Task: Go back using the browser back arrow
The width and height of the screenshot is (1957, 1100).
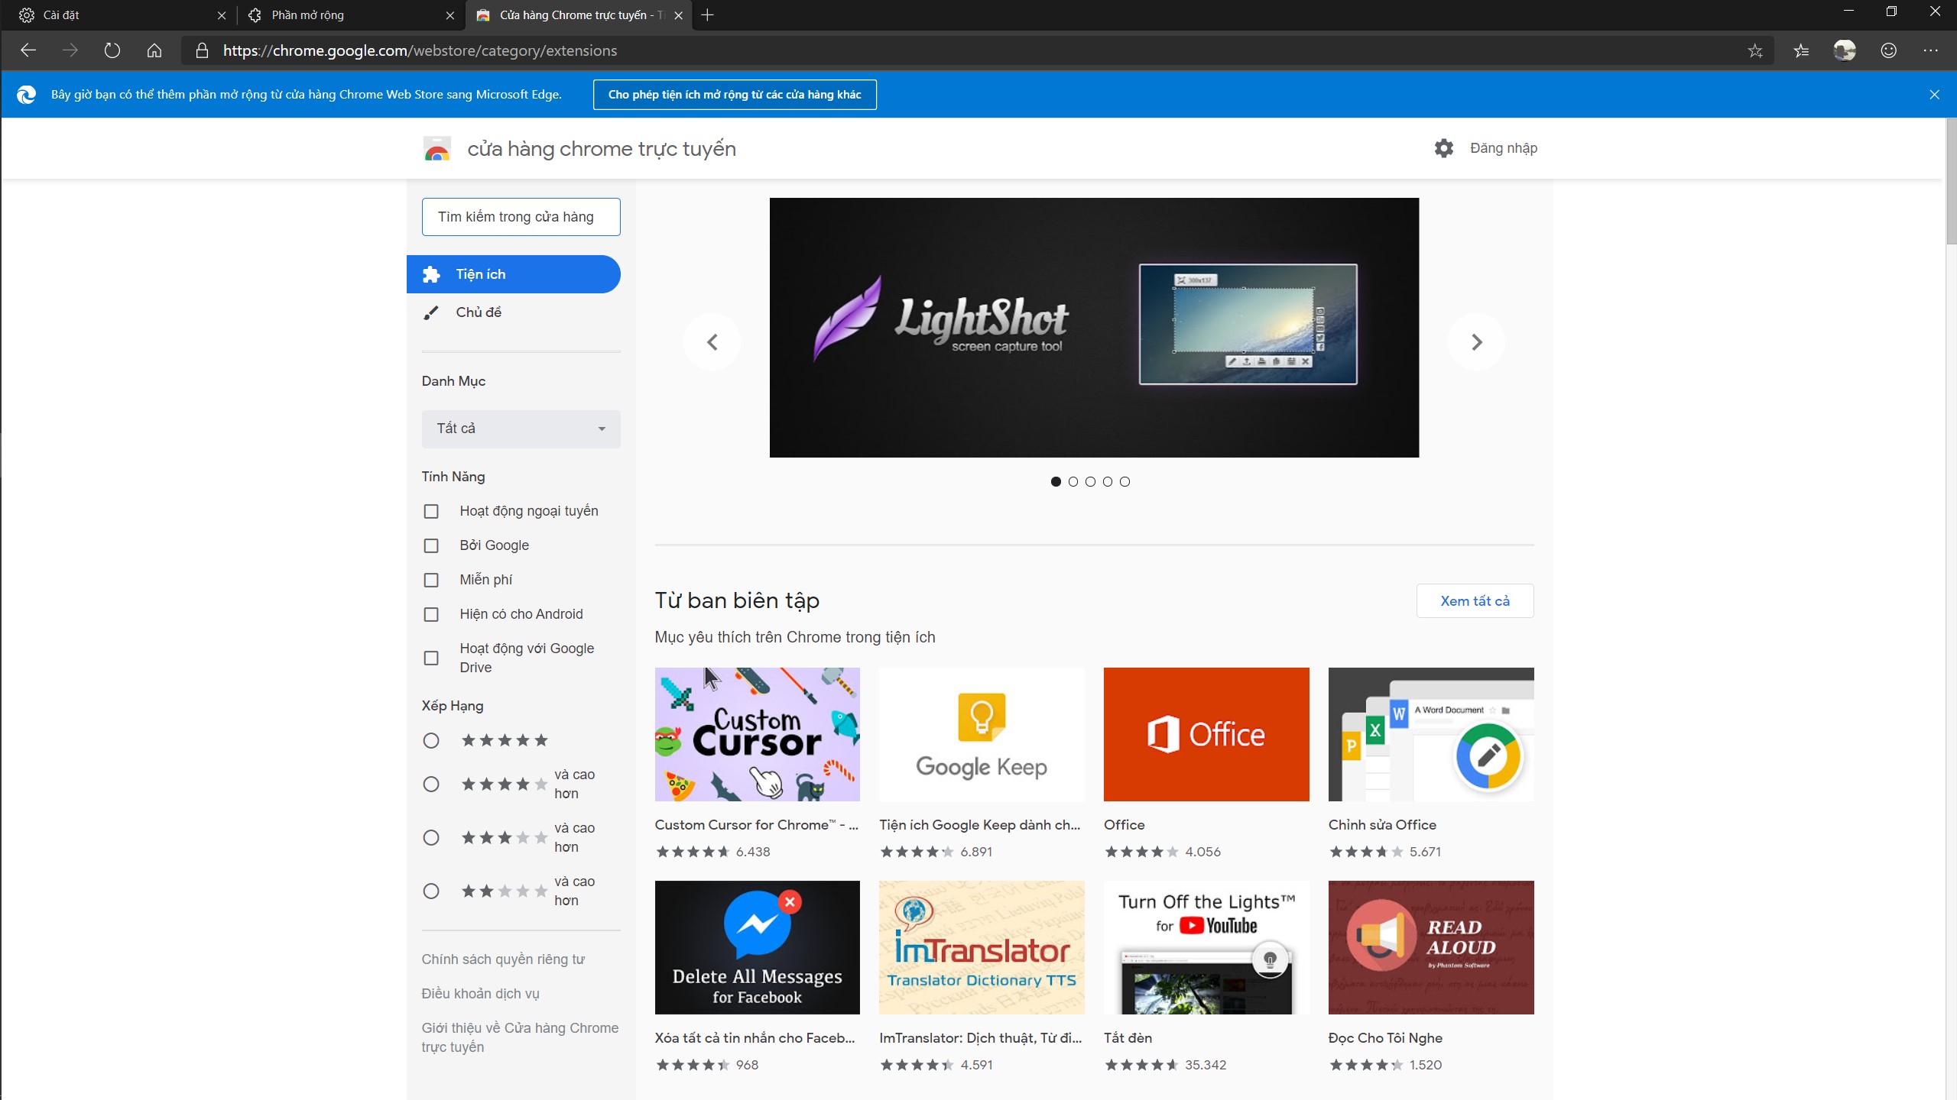Action: point(28,50)
